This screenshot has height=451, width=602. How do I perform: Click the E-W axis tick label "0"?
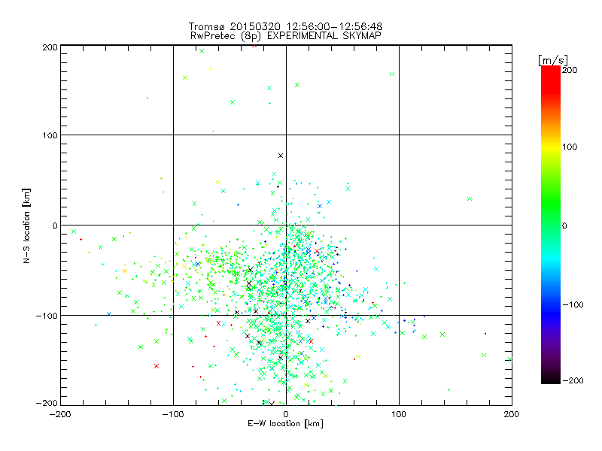tap(286, 414)
